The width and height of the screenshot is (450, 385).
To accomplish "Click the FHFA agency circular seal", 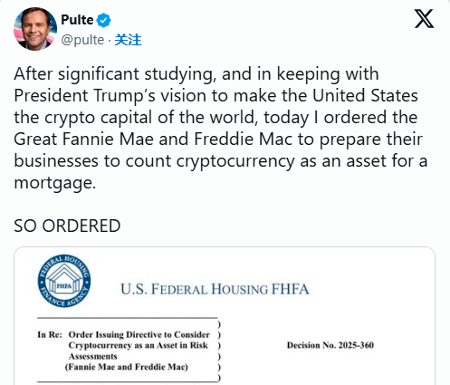I will point(64,281).
